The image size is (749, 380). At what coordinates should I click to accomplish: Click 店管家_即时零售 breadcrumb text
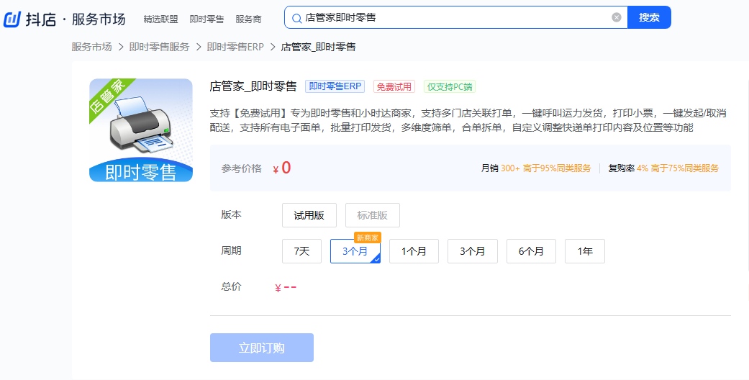tap(318, 47)
